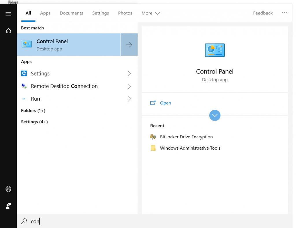Click the Open action link
This screenshot has width=296, height=228.
[x=165, y=103]
